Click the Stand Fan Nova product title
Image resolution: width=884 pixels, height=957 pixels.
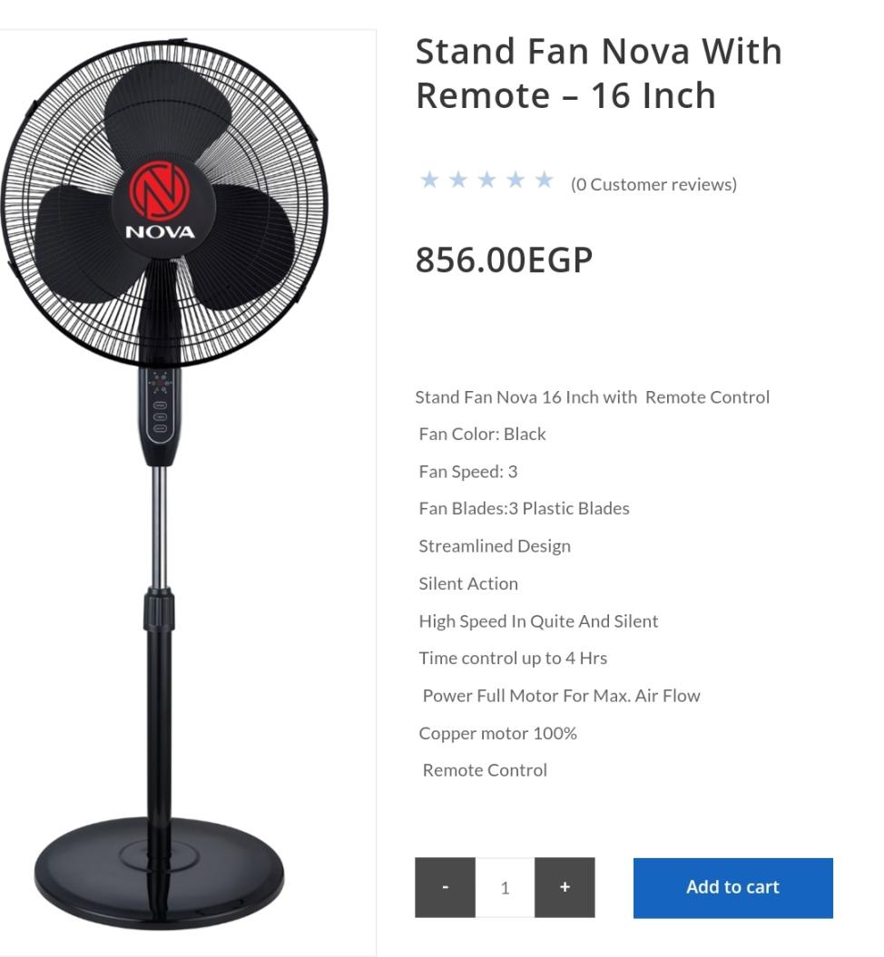pyautogui.click(x=598, y=73)
